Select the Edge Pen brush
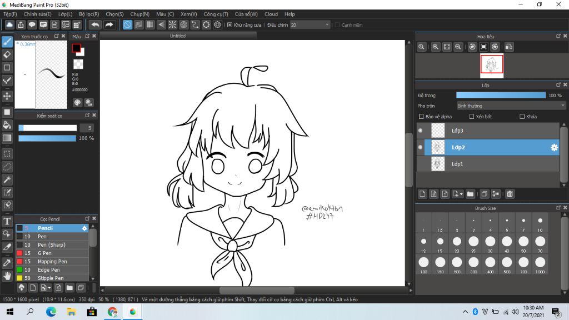This screenshot has height=320, width=569. (52, 270)
